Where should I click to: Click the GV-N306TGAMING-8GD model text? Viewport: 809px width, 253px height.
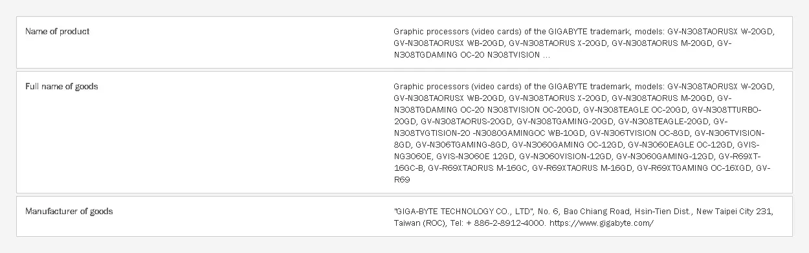point(461,145)
